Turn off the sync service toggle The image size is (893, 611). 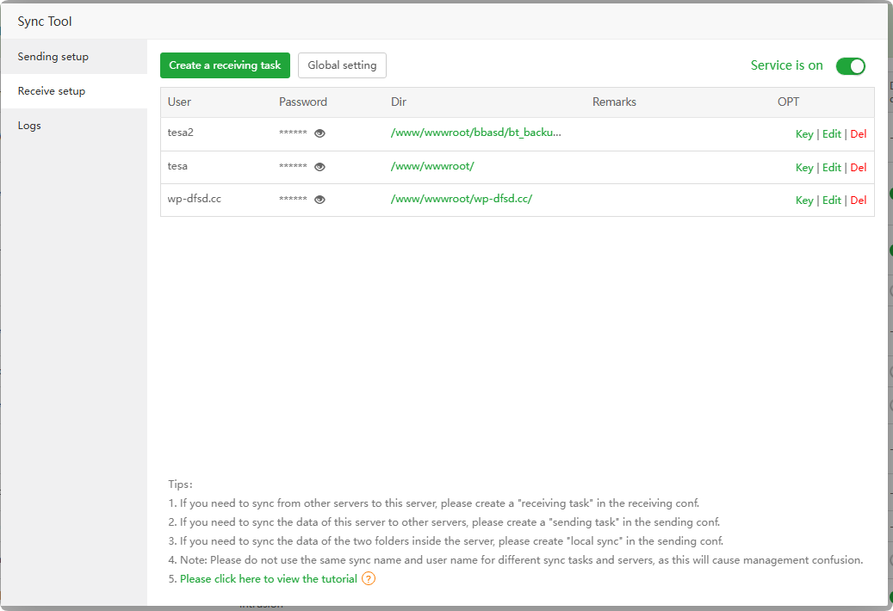pyautogui.click(x=850, y=66)
